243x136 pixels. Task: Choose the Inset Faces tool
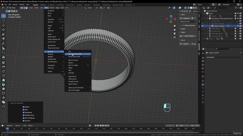pyautogui.click(x=3, y=62)
